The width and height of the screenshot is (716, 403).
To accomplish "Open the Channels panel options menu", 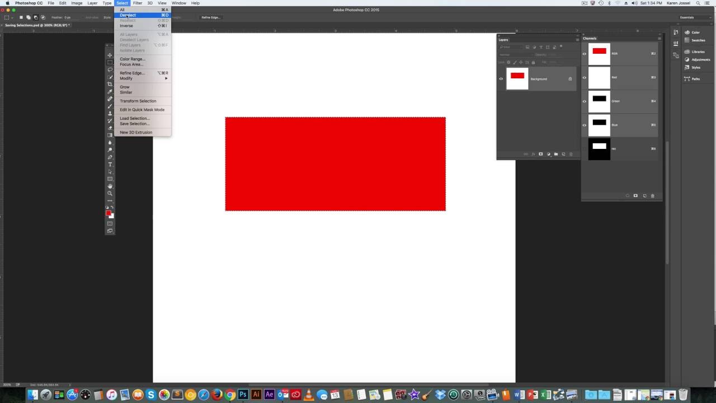I will coord(660,39).
